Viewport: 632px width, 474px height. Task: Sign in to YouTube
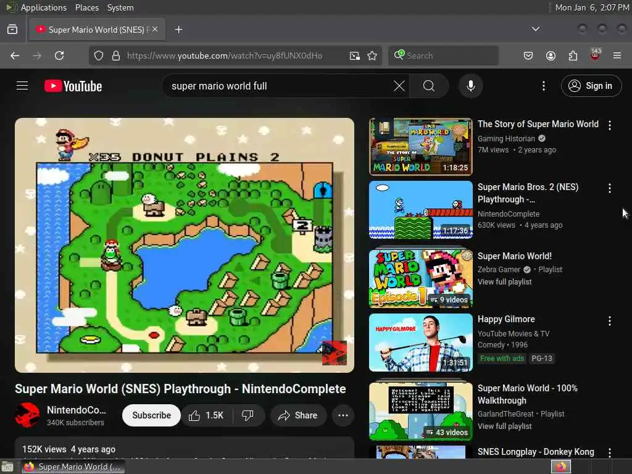[591, 86]
